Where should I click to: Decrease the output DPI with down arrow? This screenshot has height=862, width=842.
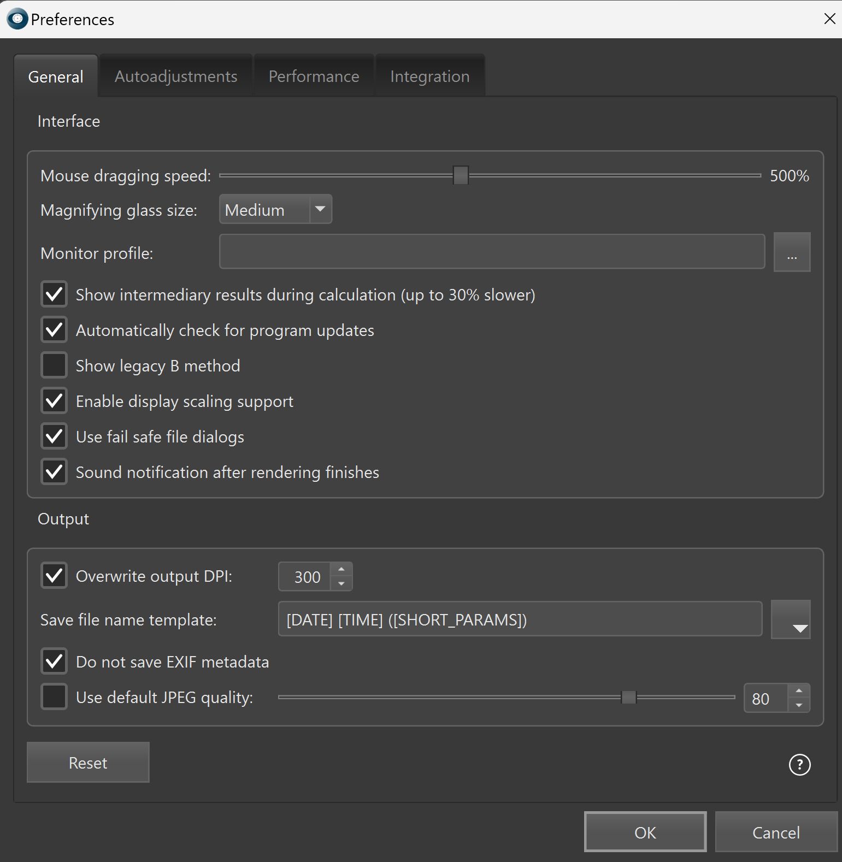[341, 583]
